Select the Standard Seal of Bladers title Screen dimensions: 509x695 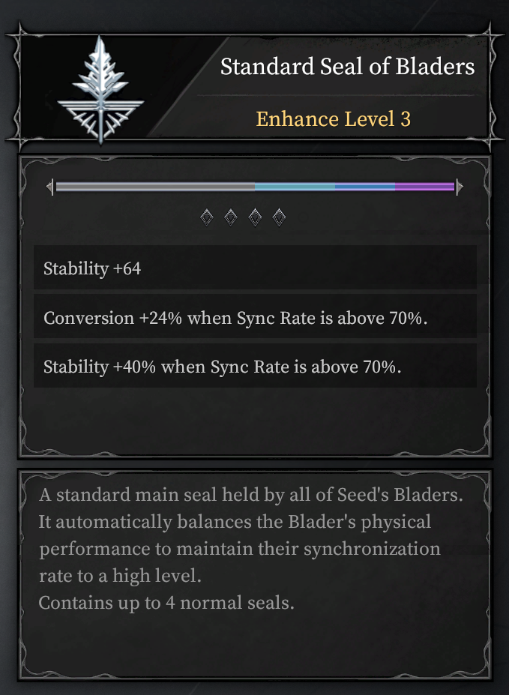click(x=347, y=67)
